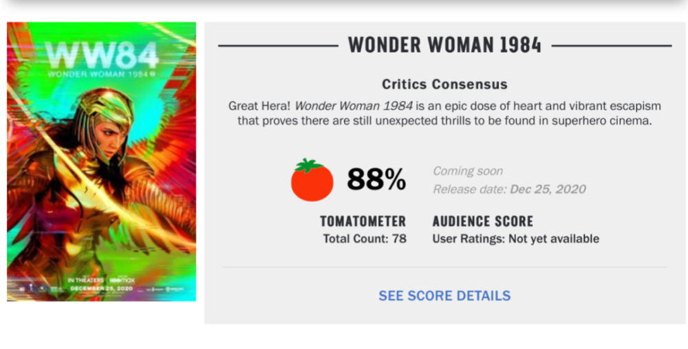The height and width of the screenshot is (349, 688).
Task: Click the Coming soon status text
Action: (x=468, y=171)
